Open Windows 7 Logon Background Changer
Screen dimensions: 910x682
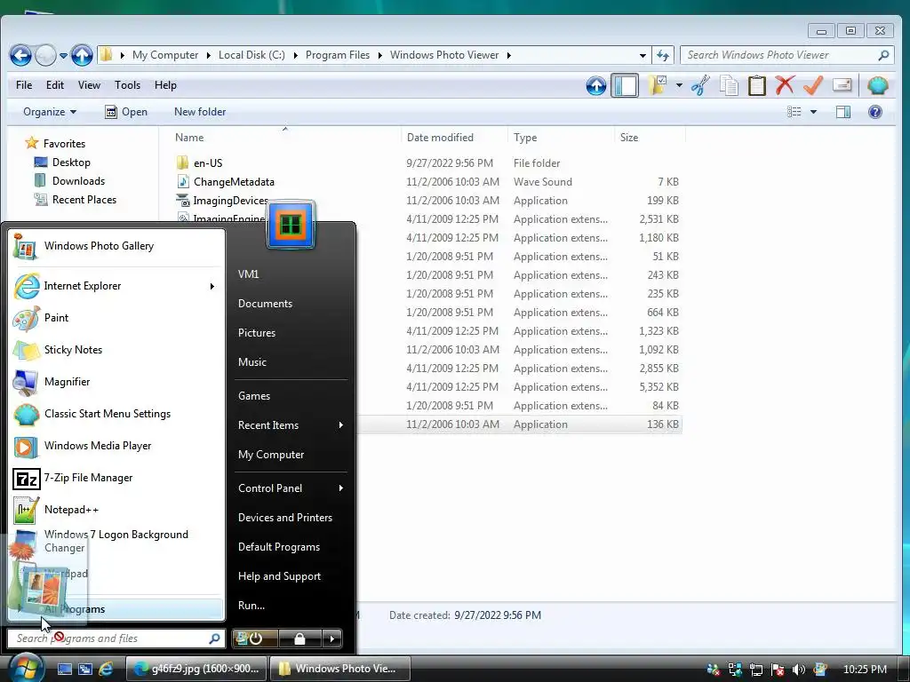[x=115, y=541]
